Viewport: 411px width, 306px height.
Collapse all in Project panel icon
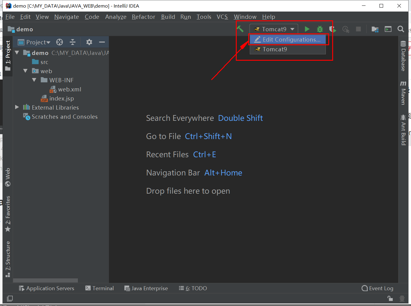tap(72, 42)
